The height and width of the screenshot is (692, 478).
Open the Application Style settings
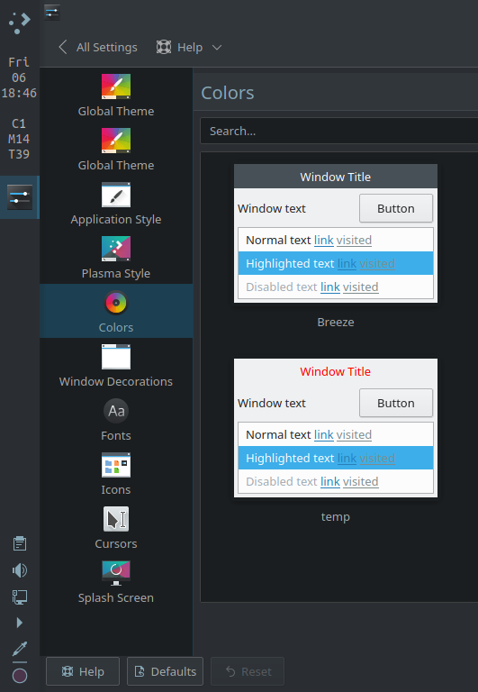tap(116, 203)
